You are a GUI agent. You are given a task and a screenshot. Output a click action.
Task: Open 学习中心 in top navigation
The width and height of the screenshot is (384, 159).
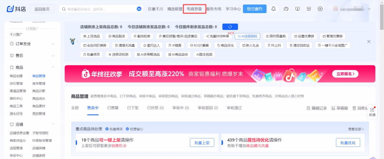point(233,9)
